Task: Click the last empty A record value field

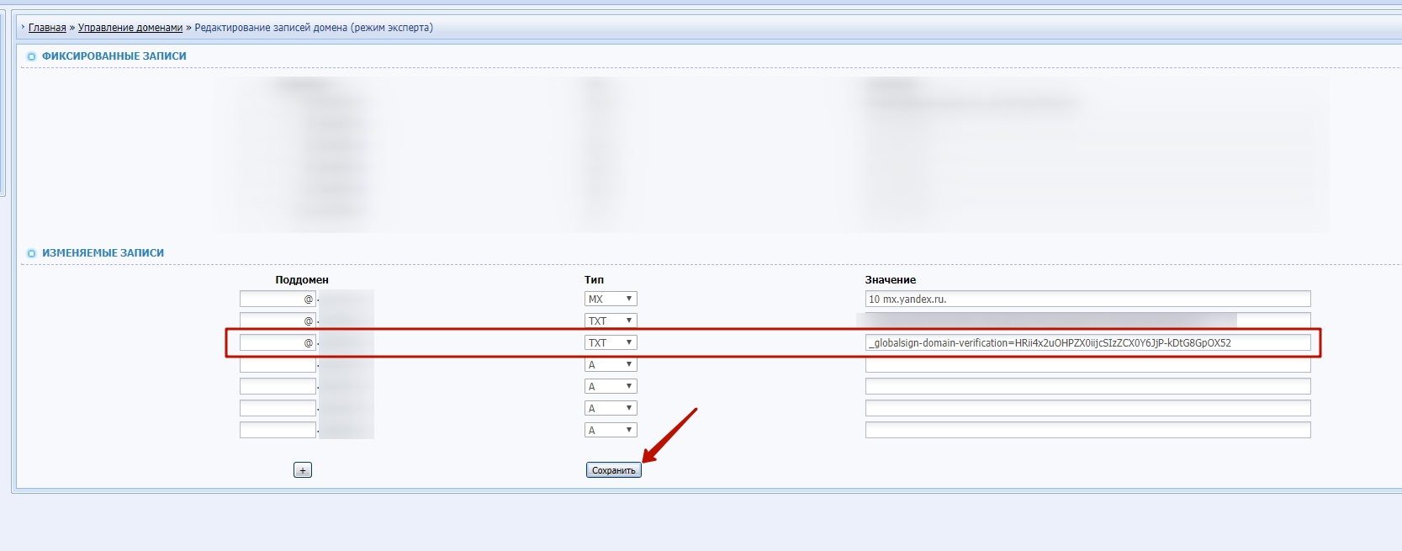Action: click(x=1087, y=430)
